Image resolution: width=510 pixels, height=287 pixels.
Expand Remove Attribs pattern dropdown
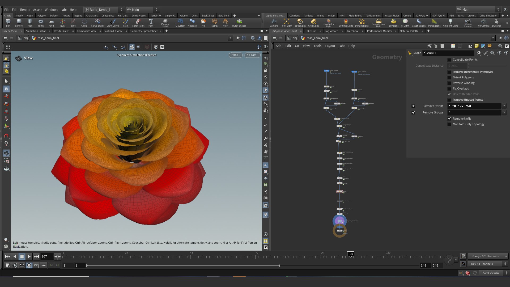[x=504, y=106]
